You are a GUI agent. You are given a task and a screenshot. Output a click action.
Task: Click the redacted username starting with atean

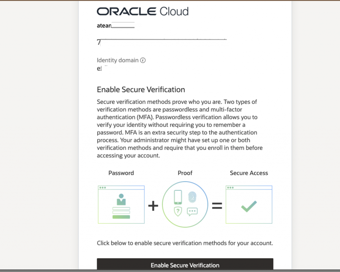click(x=119, y=25)
